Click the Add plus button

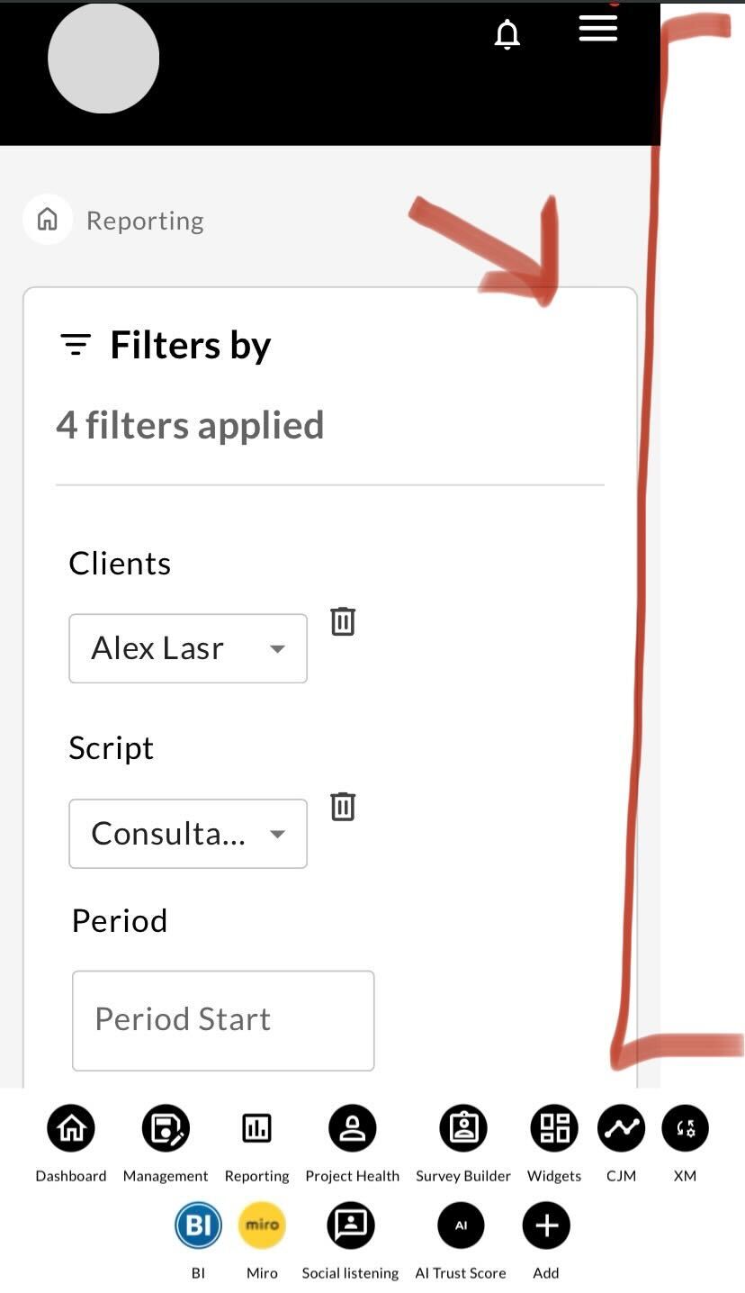coord(546,1225)
